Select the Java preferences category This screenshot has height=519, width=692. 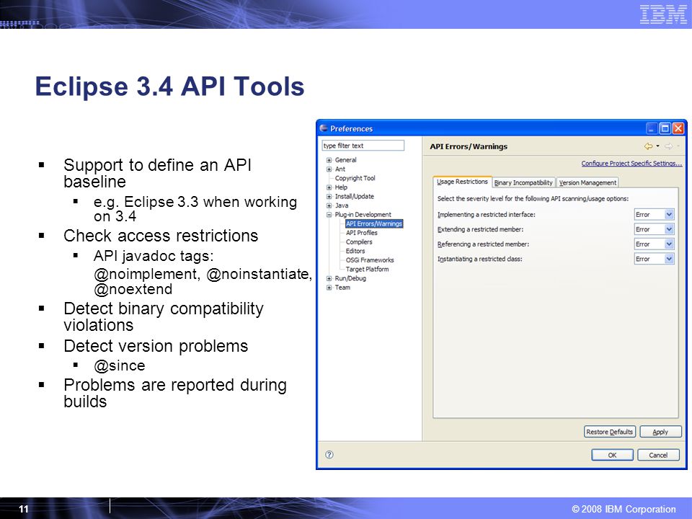click(341, 205)
